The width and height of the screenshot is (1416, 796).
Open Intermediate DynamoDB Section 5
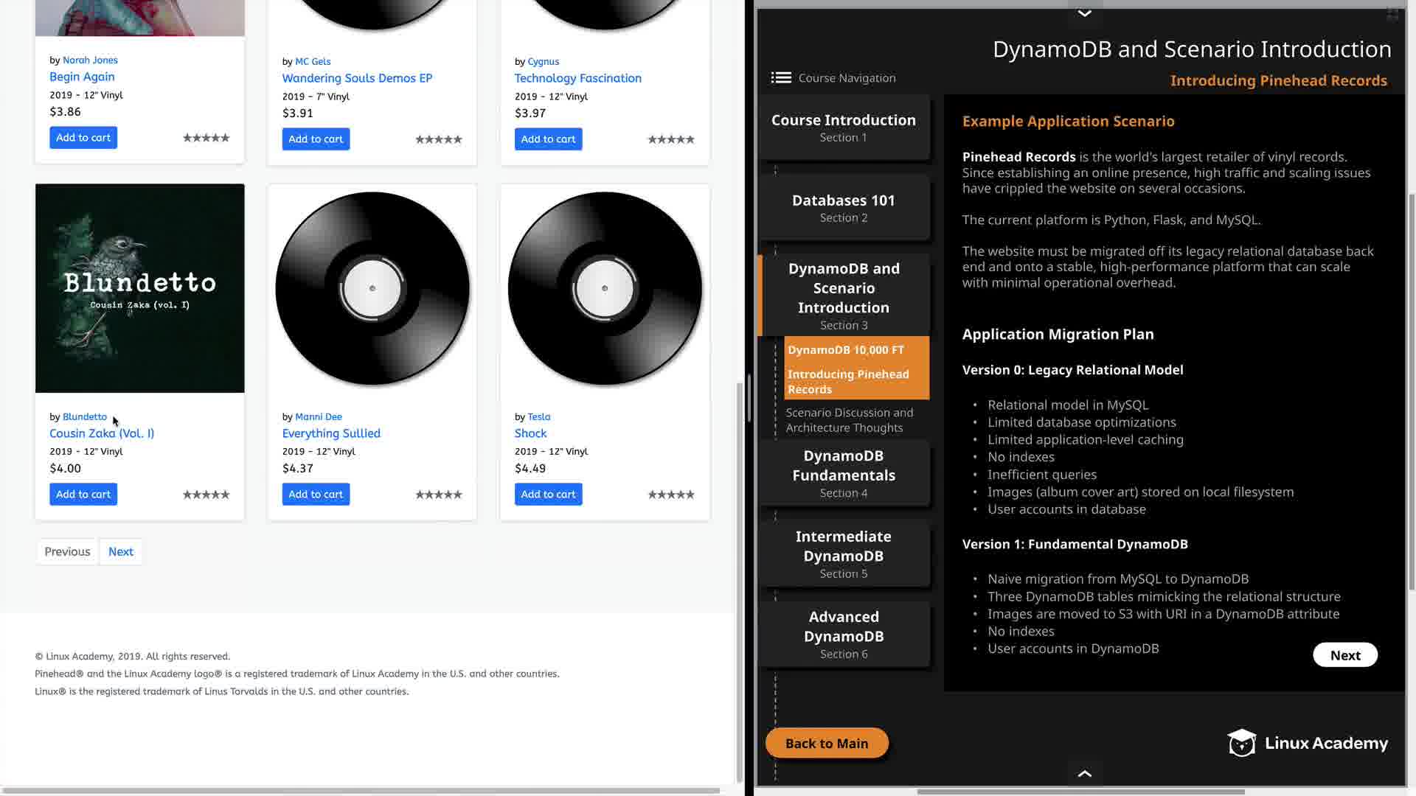point(844,554)
